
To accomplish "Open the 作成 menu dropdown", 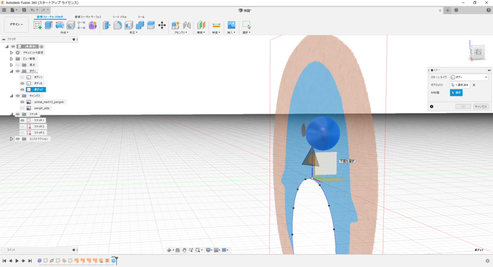I will [x=64, y=32].
